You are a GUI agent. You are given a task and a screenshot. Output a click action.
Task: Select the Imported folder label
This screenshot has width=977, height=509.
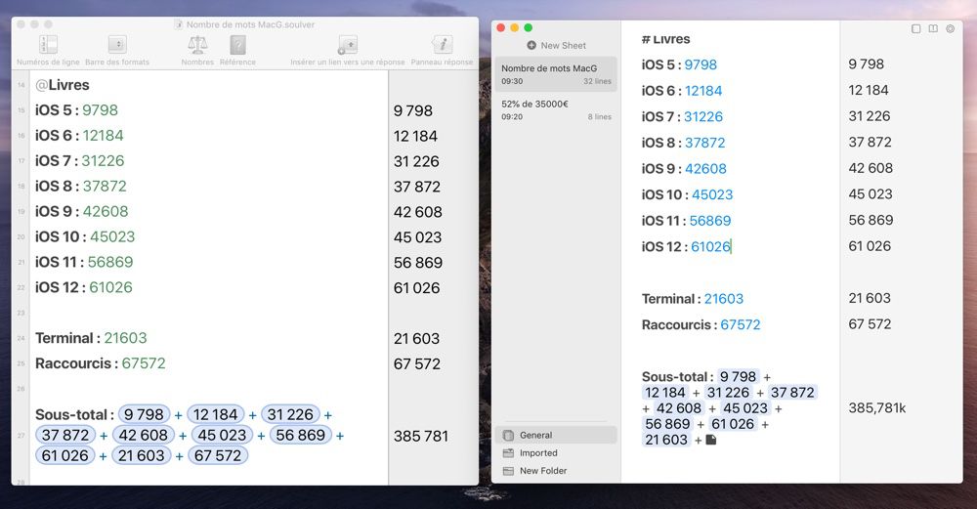point(538,453)
